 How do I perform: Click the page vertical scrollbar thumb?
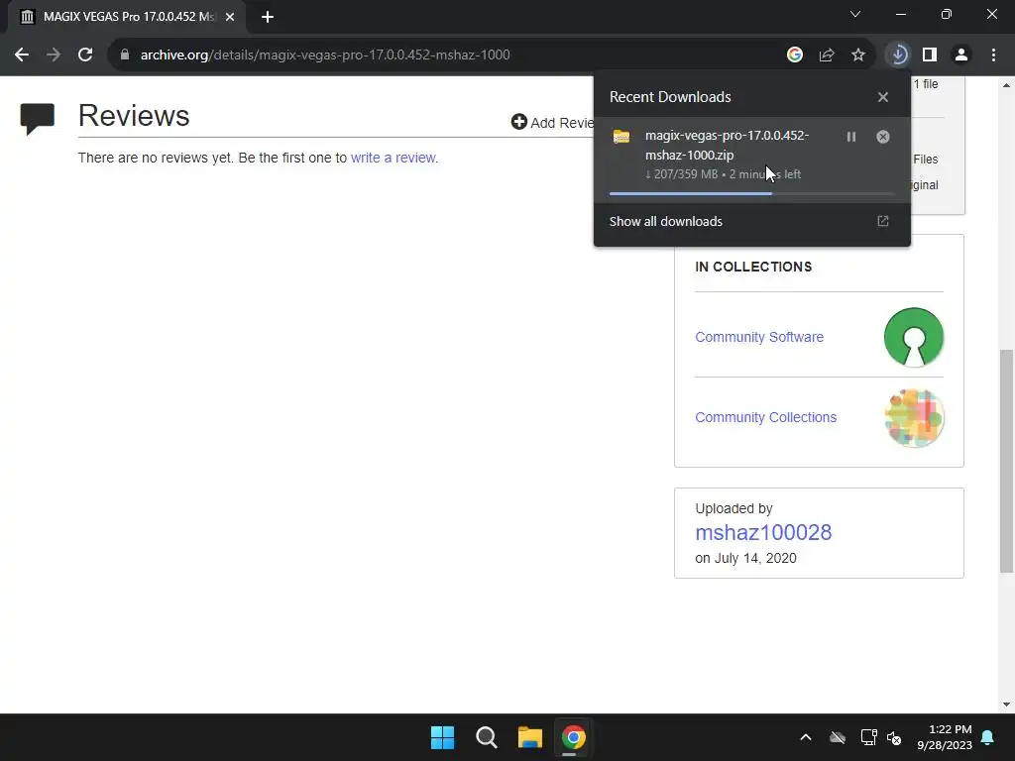point(1006,461)
